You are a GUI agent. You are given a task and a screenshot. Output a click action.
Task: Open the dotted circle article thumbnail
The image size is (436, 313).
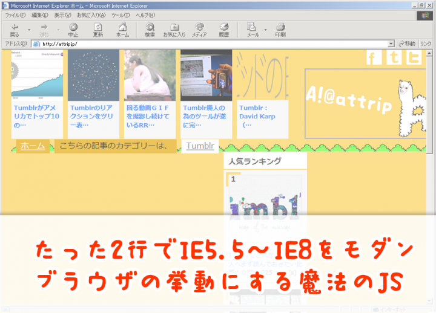point(93,75)
